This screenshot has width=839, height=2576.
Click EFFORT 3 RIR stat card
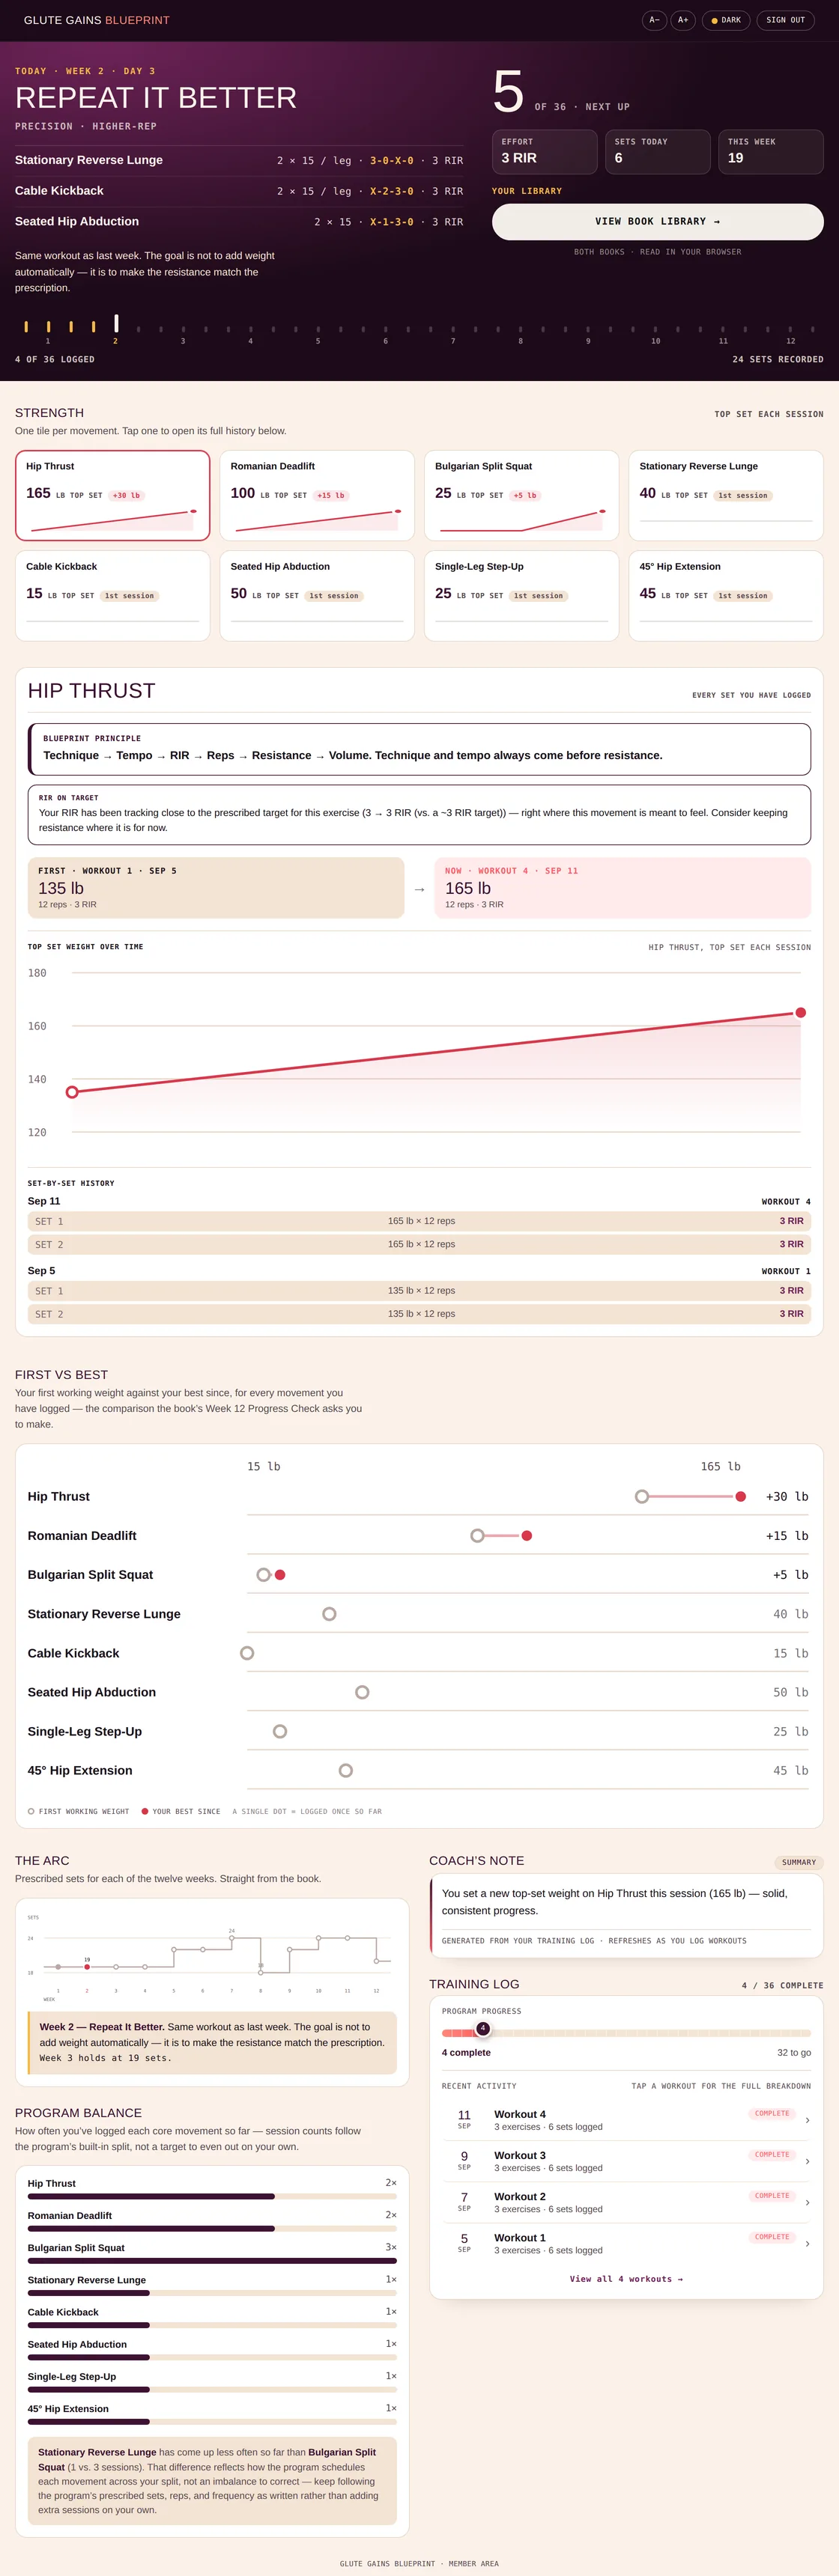click(545, 152)
